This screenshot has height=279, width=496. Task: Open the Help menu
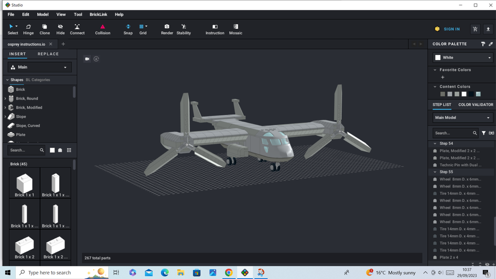click(119, 14)
